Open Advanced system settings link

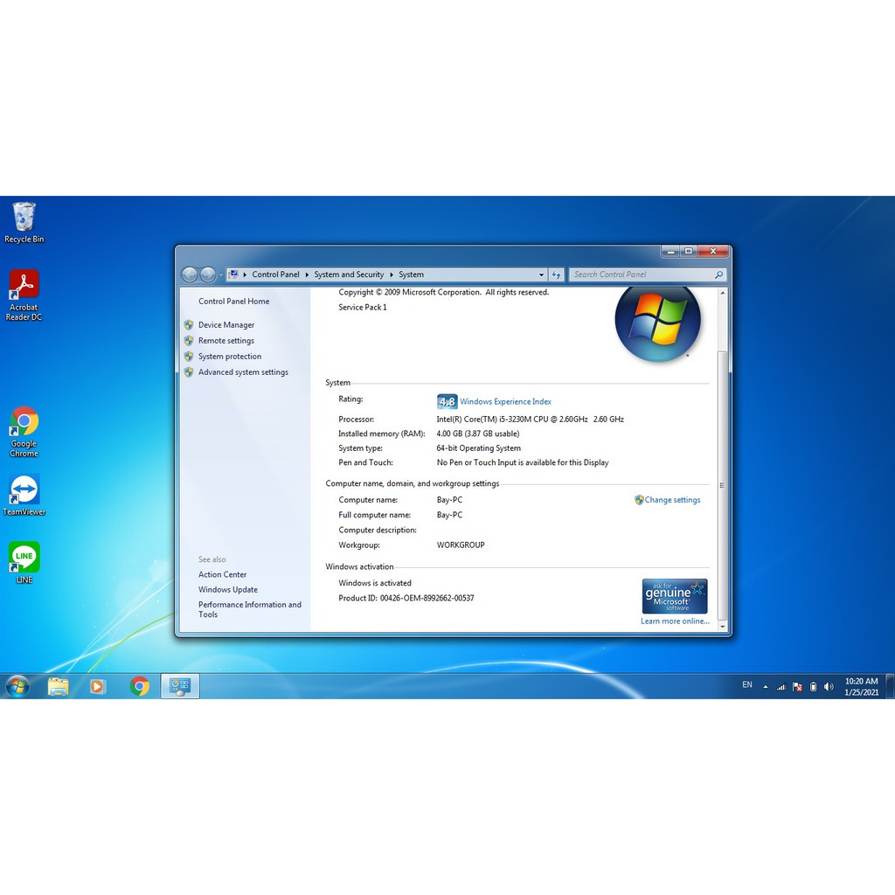[x=242, y=372]
